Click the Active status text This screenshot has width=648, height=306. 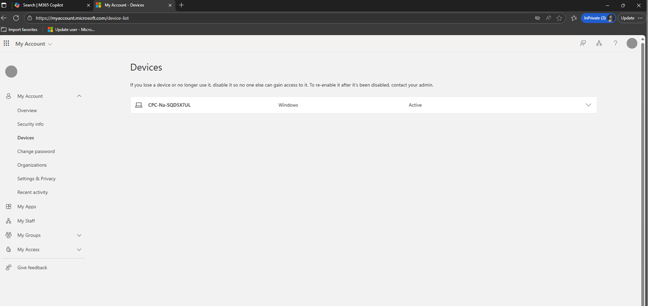tap(415, 105)
